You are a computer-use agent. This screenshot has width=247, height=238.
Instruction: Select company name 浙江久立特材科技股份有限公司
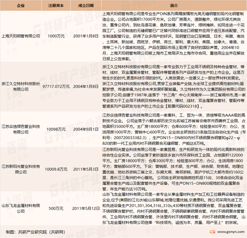coord(21,86)
